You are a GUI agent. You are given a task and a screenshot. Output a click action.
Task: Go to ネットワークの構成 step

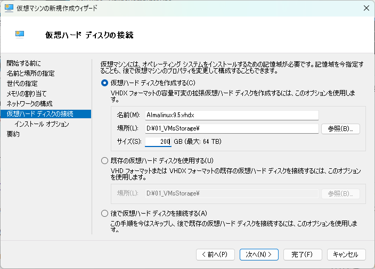coord(29,103)
